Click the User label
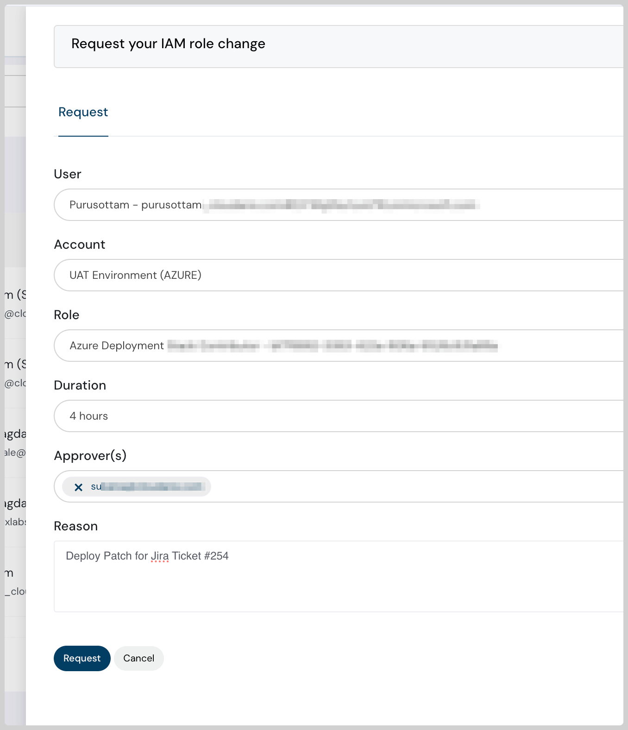The image size is (628, 730). click(x=68, y=174)
